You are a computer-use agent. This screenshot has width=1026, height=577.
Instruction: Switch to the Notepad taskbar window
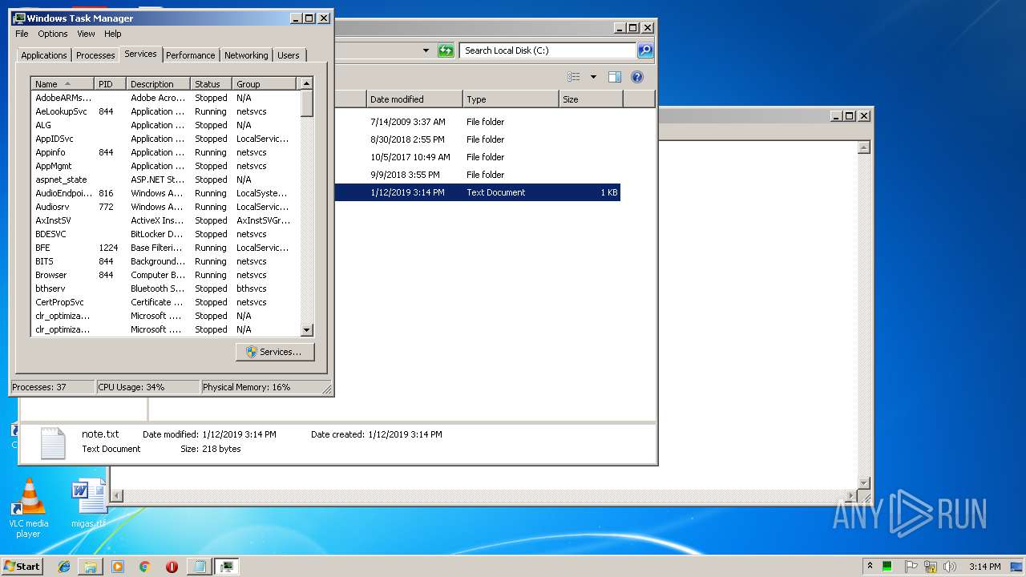(x=199, y=567)
